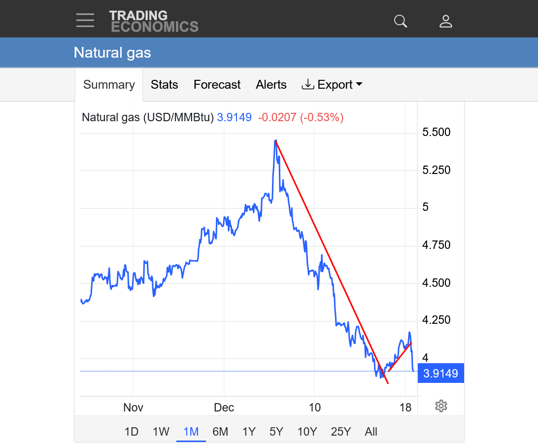Select the 1W time range
Image resolution: width=538 pixels, height=444 pixels.
click(161, 432)
